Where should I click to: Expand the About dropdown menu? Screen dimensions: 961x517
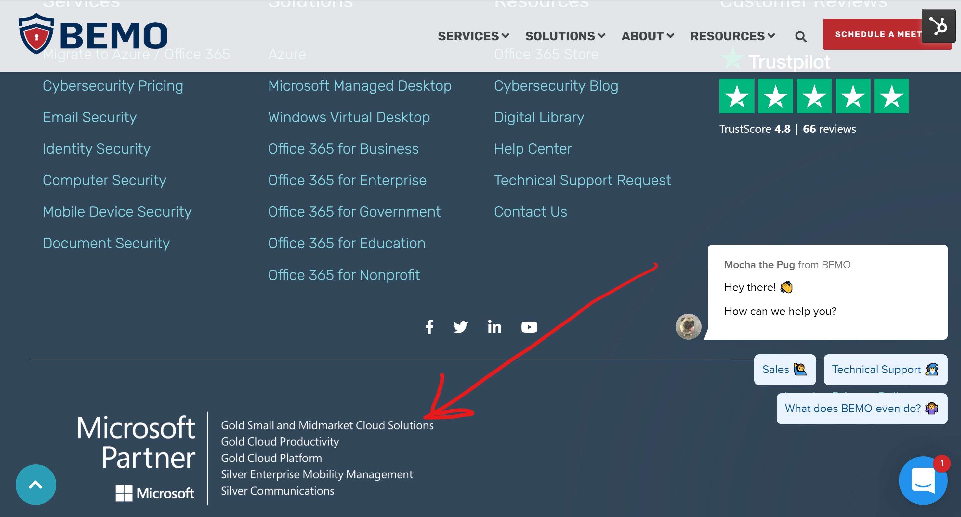(x=647, y=36)
